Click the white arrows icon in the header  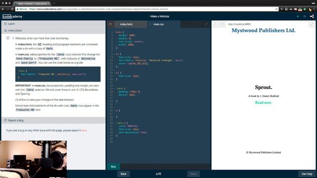point(312,16)
